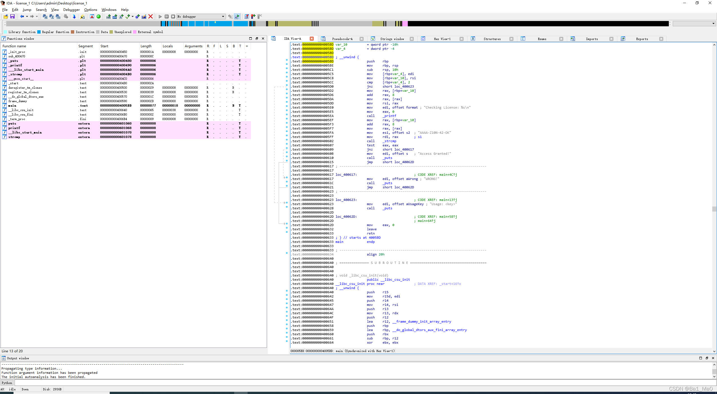Click the start process play button

tap(160, 17)
